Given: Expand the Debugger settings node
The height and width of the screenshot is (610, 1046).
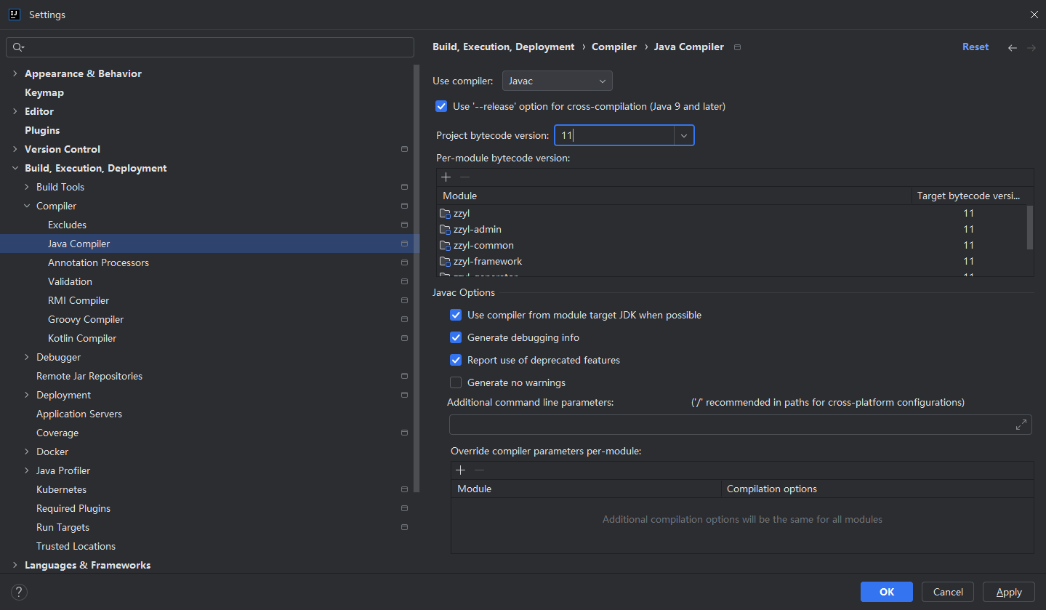Looking at the screenshot, I should [x=27, y=357].
